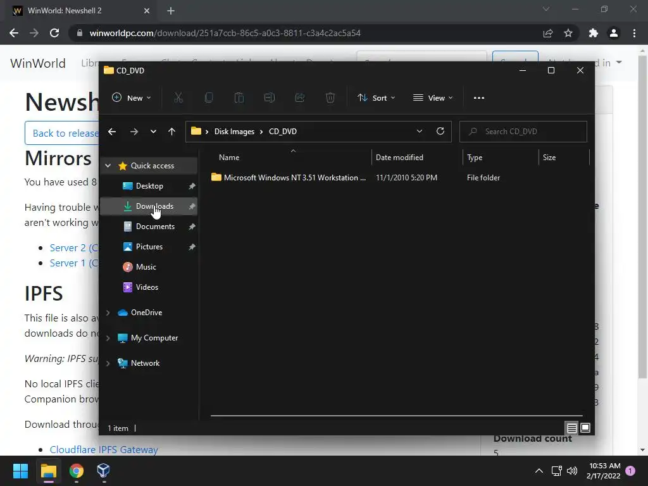Screen dimensions: 648x486
Task: Open Server 2 mirror link
Action: (x=74, y=248)
